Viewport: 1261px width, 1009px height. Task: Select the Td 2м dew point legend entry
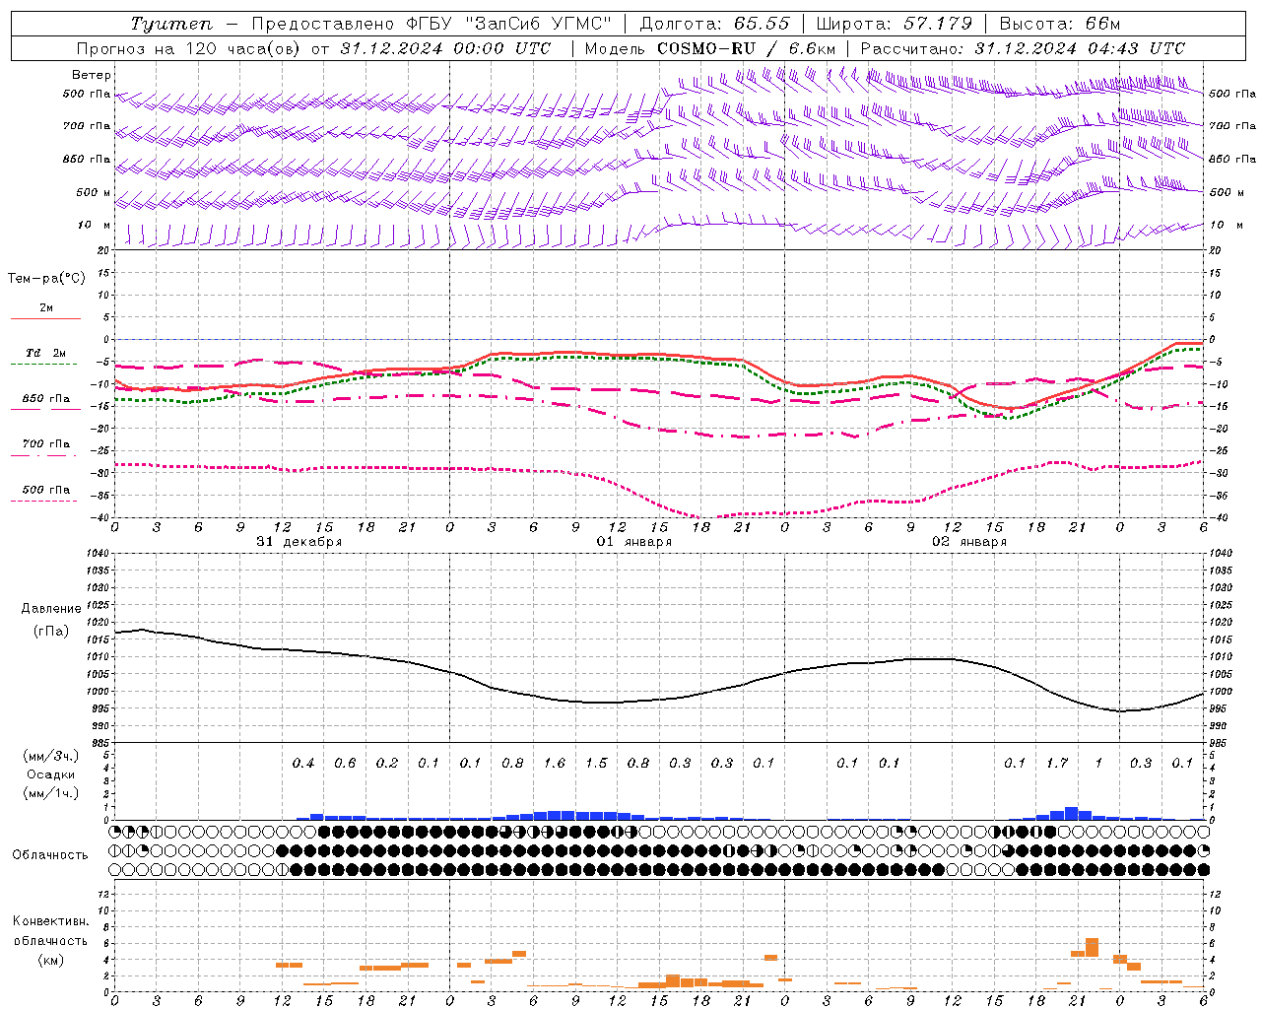click(x=46, y=353)
